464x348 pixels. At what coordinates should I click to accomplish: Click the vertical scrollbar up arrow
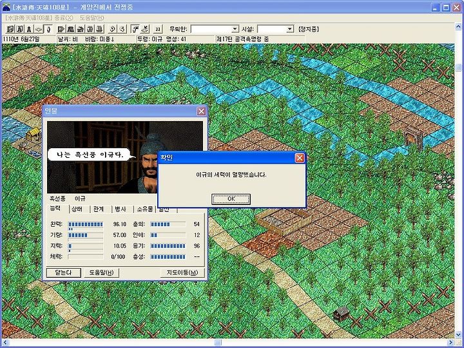(458, 27)
